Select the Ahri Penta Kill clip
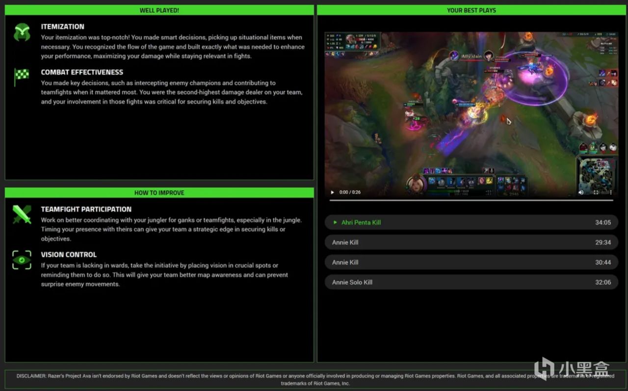628x391 pixels. pyautogui.click(x=471, y=223)
